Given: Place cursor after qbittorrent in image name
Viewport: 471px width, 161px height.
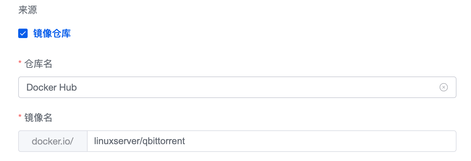Looking at the screenshot, I should (186, 141).
